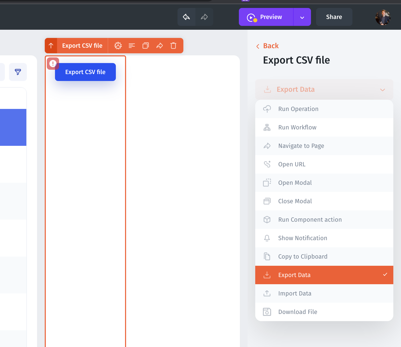Choose Import Data action
This screenshot has height=347, width=401.
click(324, 293)
